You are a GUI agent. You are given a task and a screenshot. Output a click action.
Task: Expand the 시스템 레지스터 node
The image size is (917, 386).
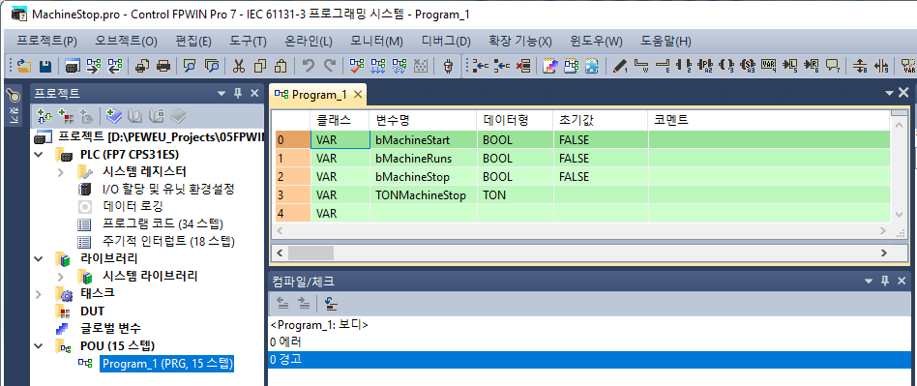(61, 172)
